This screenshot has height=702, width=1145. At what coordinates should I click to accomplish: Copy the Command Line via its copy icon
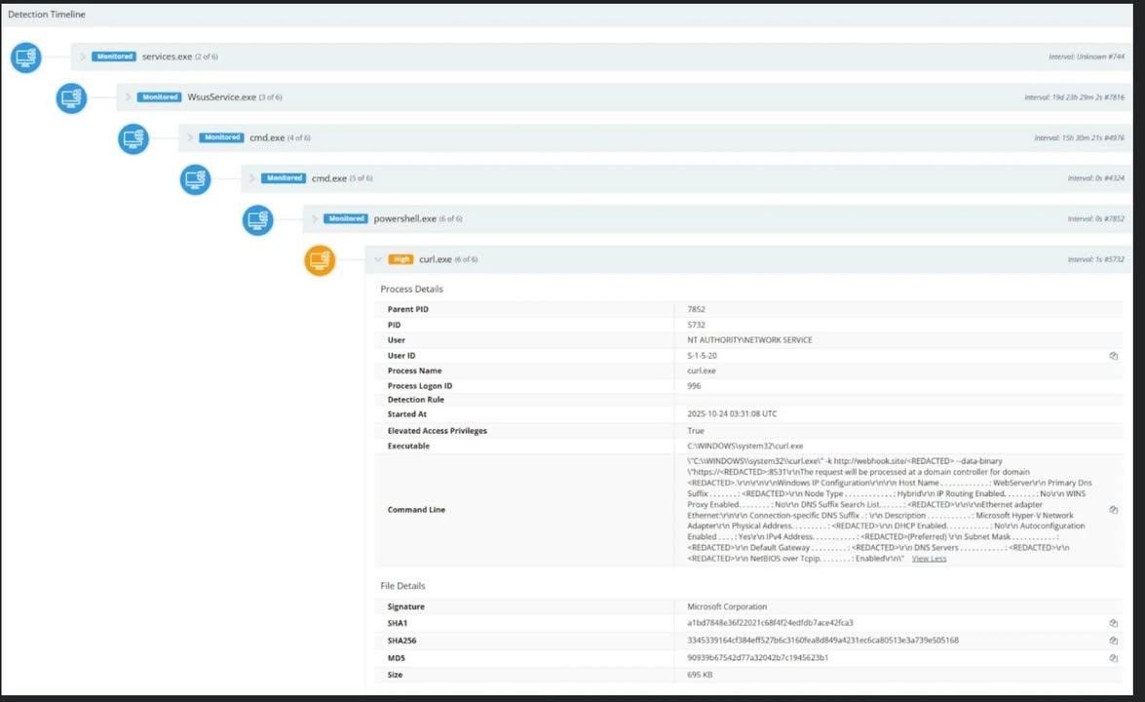point(1113,508)
